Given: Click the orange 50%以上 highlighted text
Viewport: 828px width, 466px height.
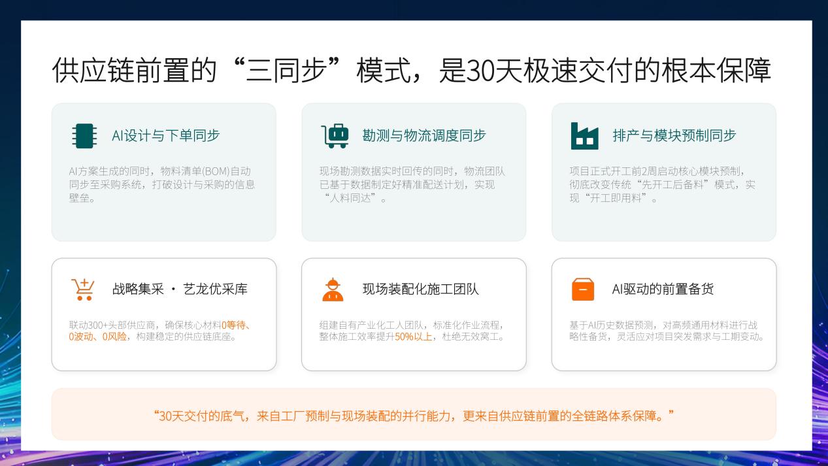Looking at the screenshot, I should (x=413, y=337).
